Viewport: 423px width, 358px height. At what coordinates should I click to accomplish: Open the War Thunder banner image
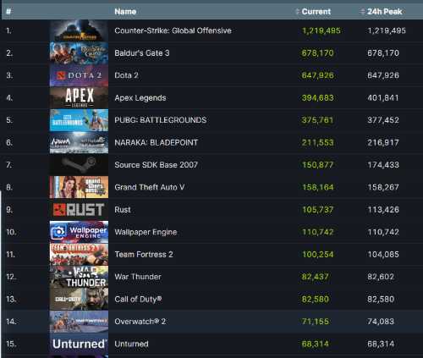click(x=79, y=277)
